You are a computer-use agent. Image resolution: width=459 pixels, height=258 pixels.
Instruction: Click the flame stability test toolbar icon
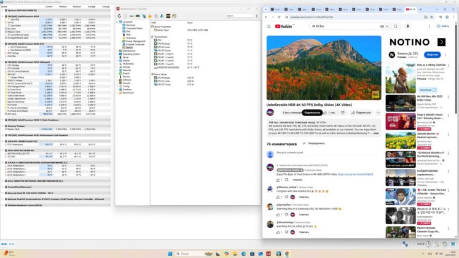[x=150, y=16]
